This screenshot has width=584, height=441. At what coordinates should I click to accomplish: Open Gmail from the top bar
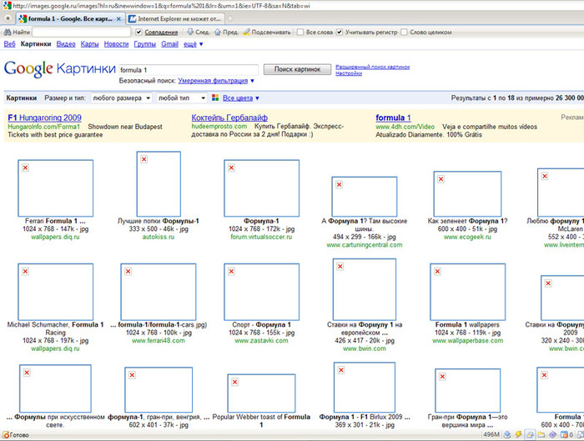point(170,44)
